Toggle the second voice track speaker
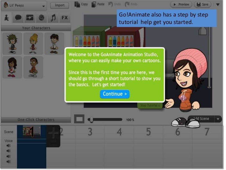The height and width of the screenshot is (170, 226). click(8, 151)
